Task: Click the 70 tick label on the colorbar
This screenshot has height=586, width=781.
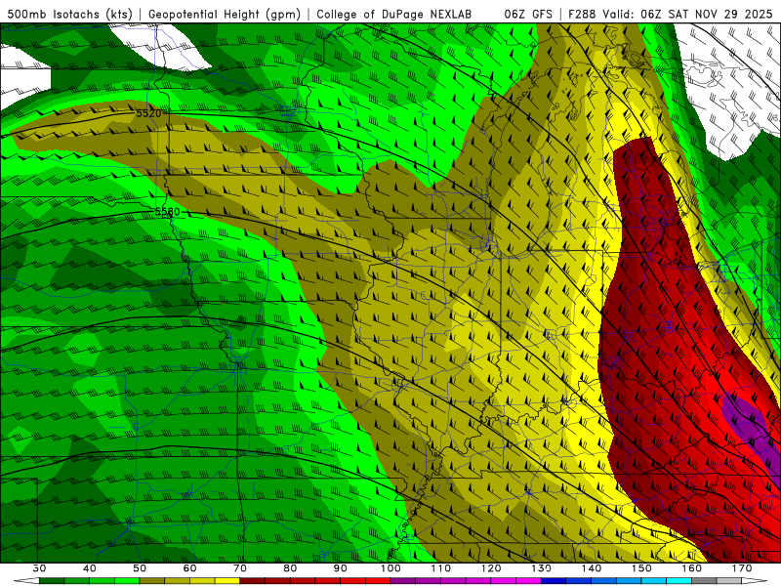Action: point(240,568)
